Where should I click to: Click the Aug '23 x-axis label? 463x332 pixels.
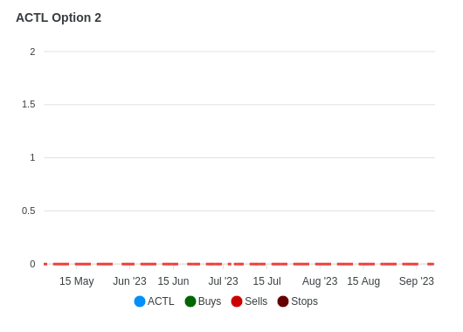[x=320, y=281]
